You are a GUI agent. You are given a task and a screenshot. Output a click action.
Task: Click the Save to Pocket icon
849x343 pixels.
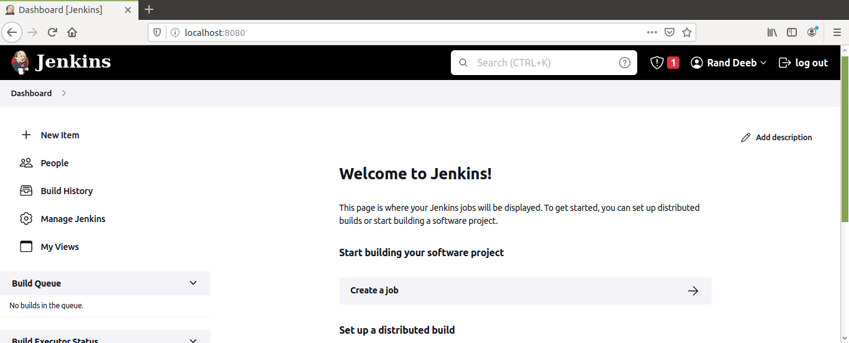click(670, 32)
